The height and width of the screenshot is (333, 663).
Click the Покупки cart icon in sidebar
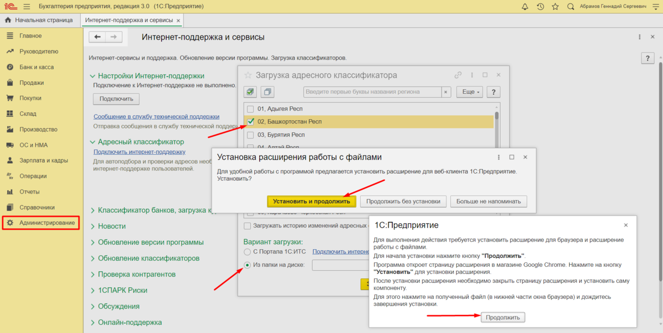click(x=9, y=98)
